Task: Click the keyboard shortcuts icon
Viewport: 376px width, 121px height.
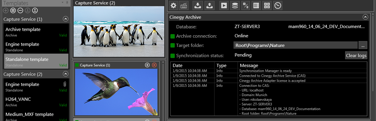Action: pyautogui.click(x=184, y=6)
